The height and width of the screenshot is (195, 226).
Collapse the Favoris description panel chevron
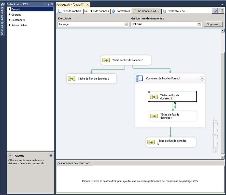[10, 155]
